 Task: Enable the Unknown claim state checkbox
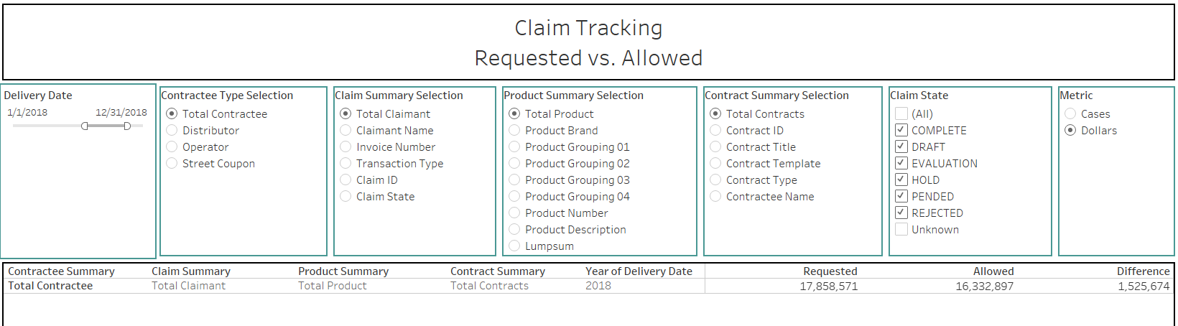901,230
